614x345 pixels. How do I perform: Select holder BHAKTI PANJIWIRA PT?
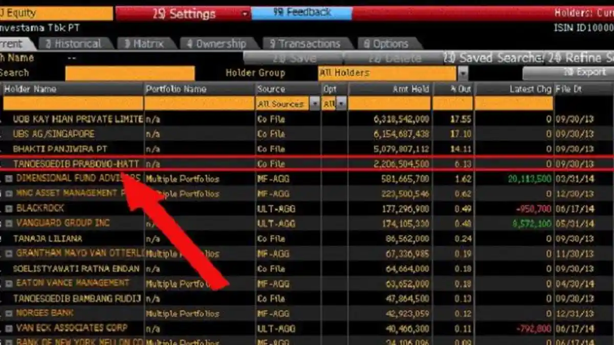[60, 149]
